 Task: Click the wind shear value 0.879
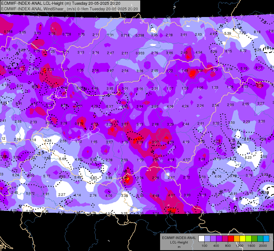(x=79, y=124)
